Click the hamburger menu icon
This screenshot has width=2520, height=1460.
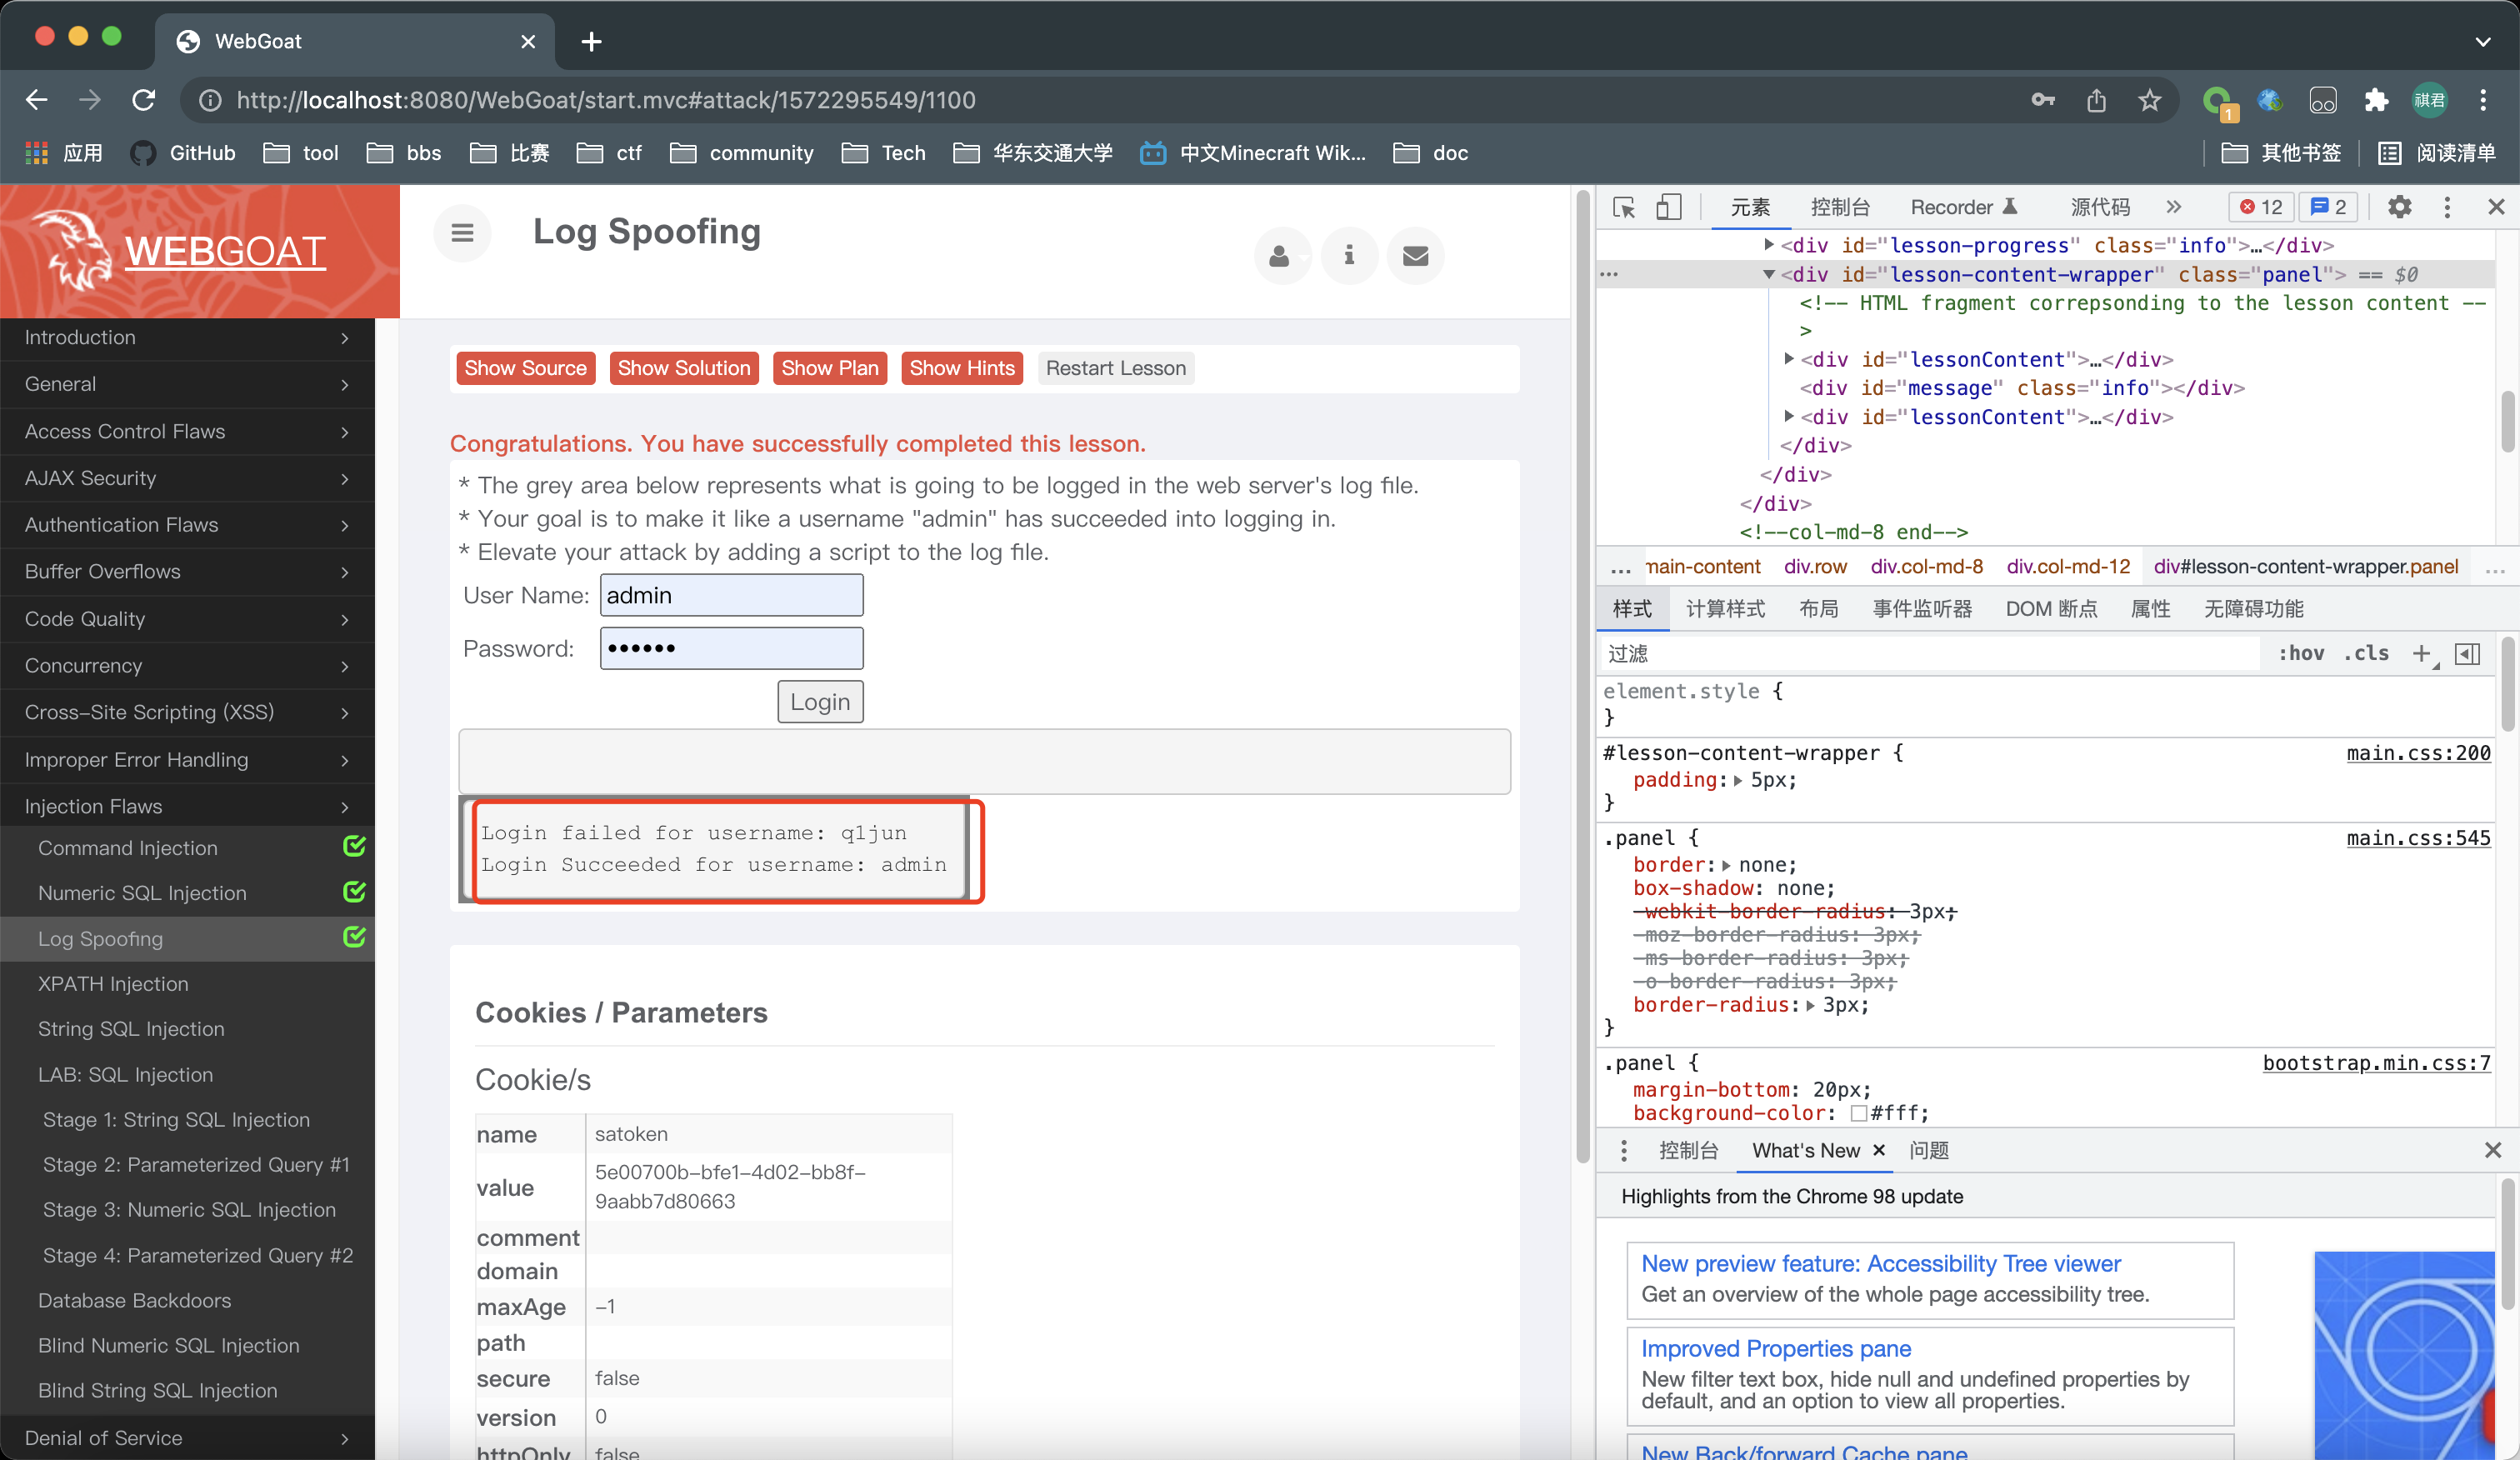tap(462, 232)
